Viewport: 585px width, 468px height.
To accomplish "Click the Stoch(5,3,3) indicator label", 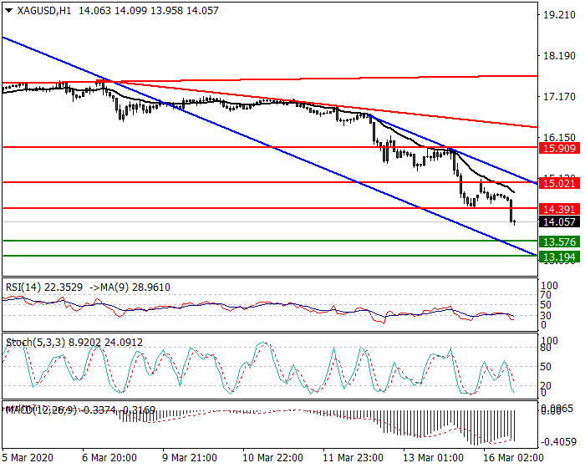I will (x=36, y=343).
